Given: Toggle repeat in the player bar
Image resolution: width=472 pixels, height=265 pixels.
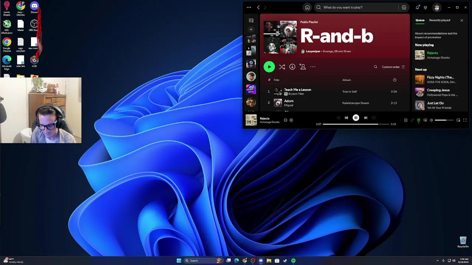Looking at the screenshot, I should click(374, 118).
